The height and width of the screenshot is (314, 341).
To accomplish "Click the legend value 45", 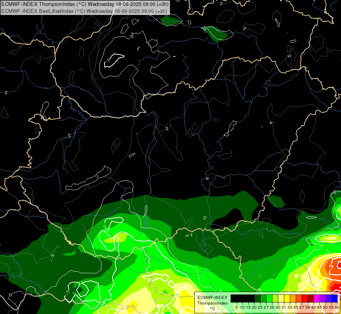I will tap(319, 307).
